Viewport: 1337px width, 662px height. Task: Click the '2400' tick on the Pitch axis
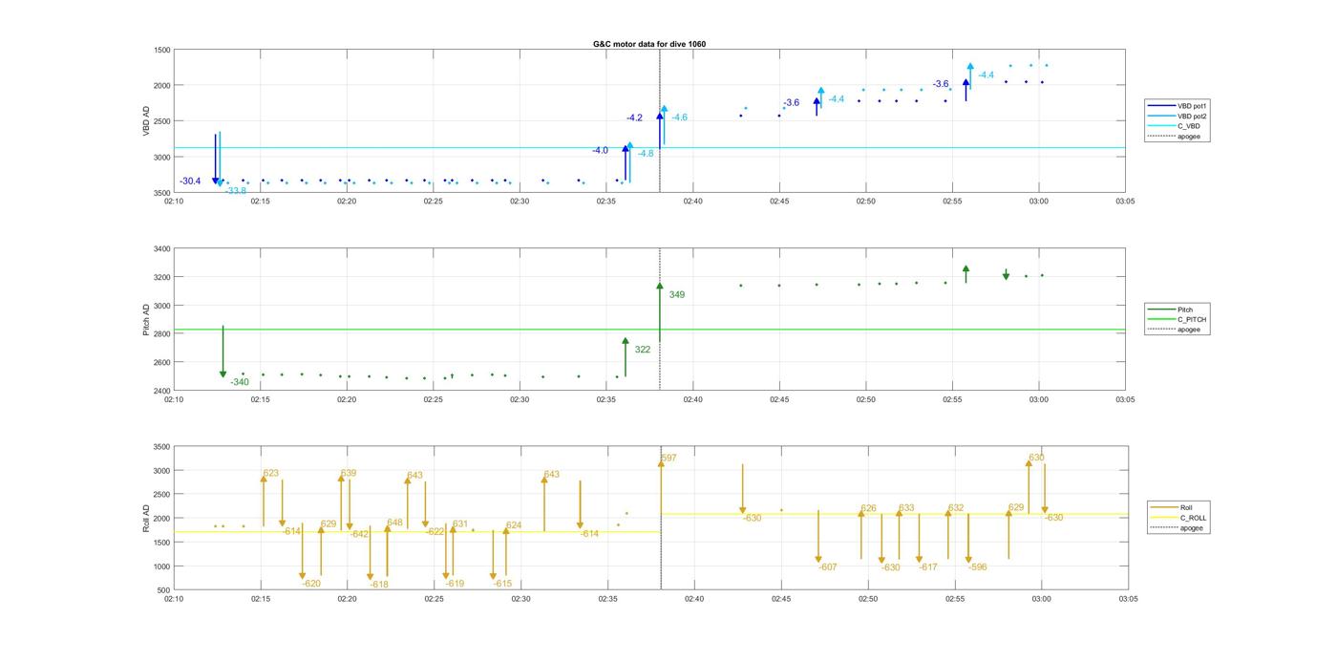click(x=162, y=391)
